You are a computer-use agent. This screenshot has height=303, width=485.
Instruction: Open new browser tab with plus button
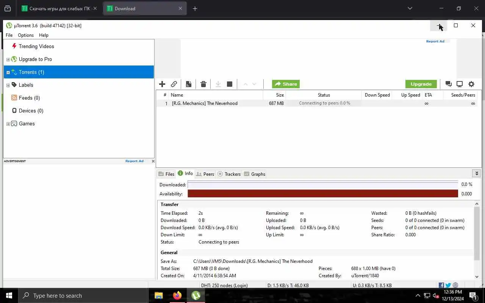coord(195,8)
